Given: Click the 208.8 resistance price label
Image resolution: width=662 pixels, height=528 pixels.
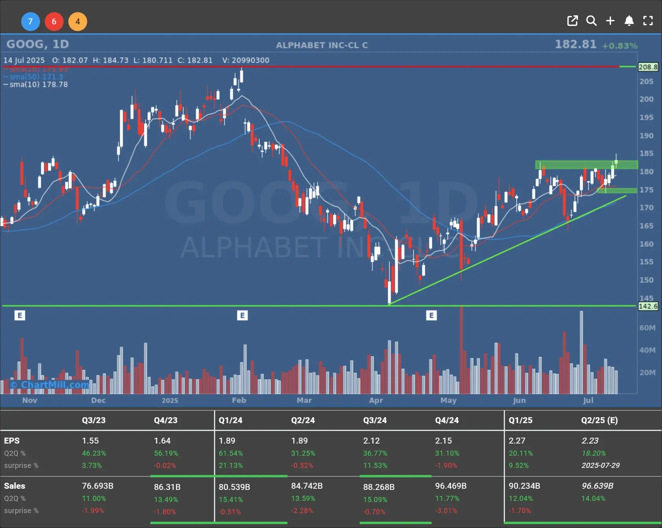Looking at the screenshot, I should click(x=648, y=67).
